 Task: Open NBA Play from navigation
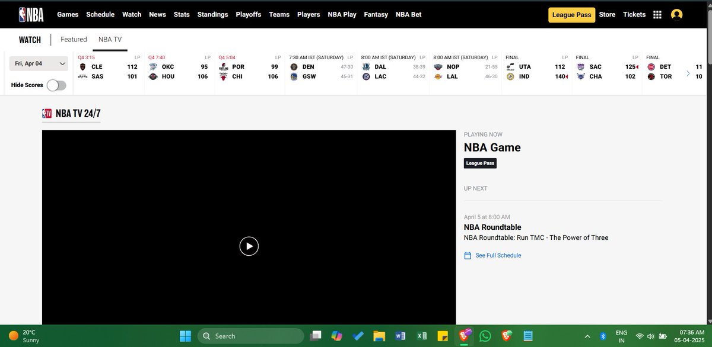coord(342,14)
